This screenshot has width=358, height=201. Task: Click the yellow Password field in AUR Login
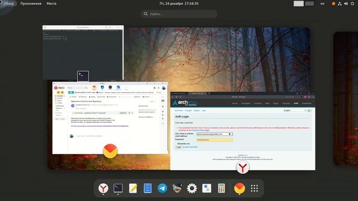(x=214, y=140)
